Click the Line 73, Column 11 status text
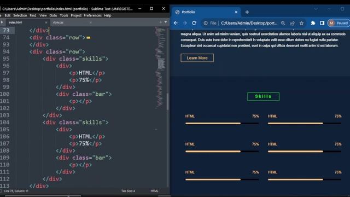This screenshot has height=197, width=350. pos(16,191)
